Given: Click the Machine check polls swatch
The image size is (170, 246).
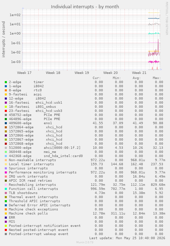Looking at the screenshot, I should (x=6, y=213).
